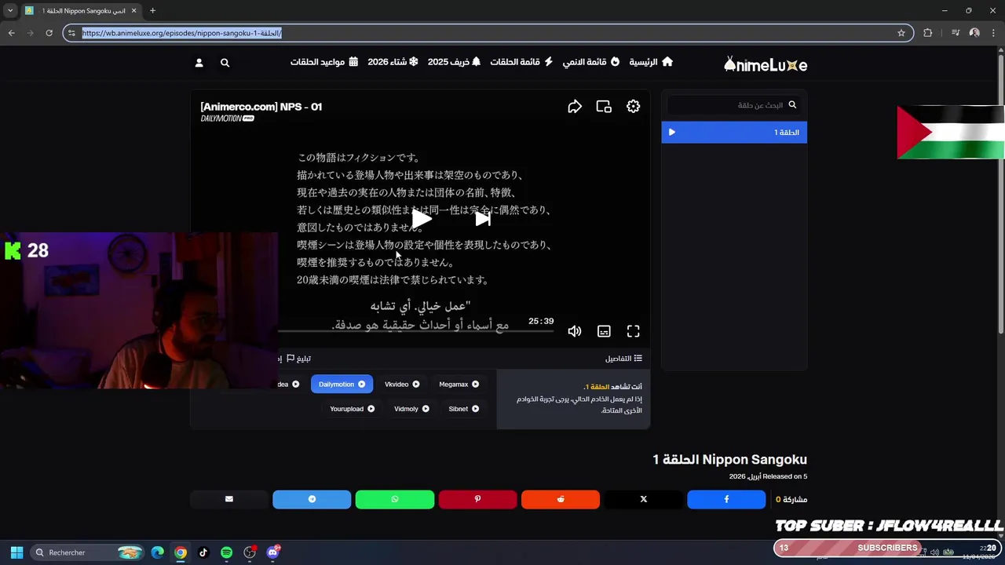This screenshot has width=1005, height=565.
Task: Share episode on Reddit
Action: (x=561, y=499)
